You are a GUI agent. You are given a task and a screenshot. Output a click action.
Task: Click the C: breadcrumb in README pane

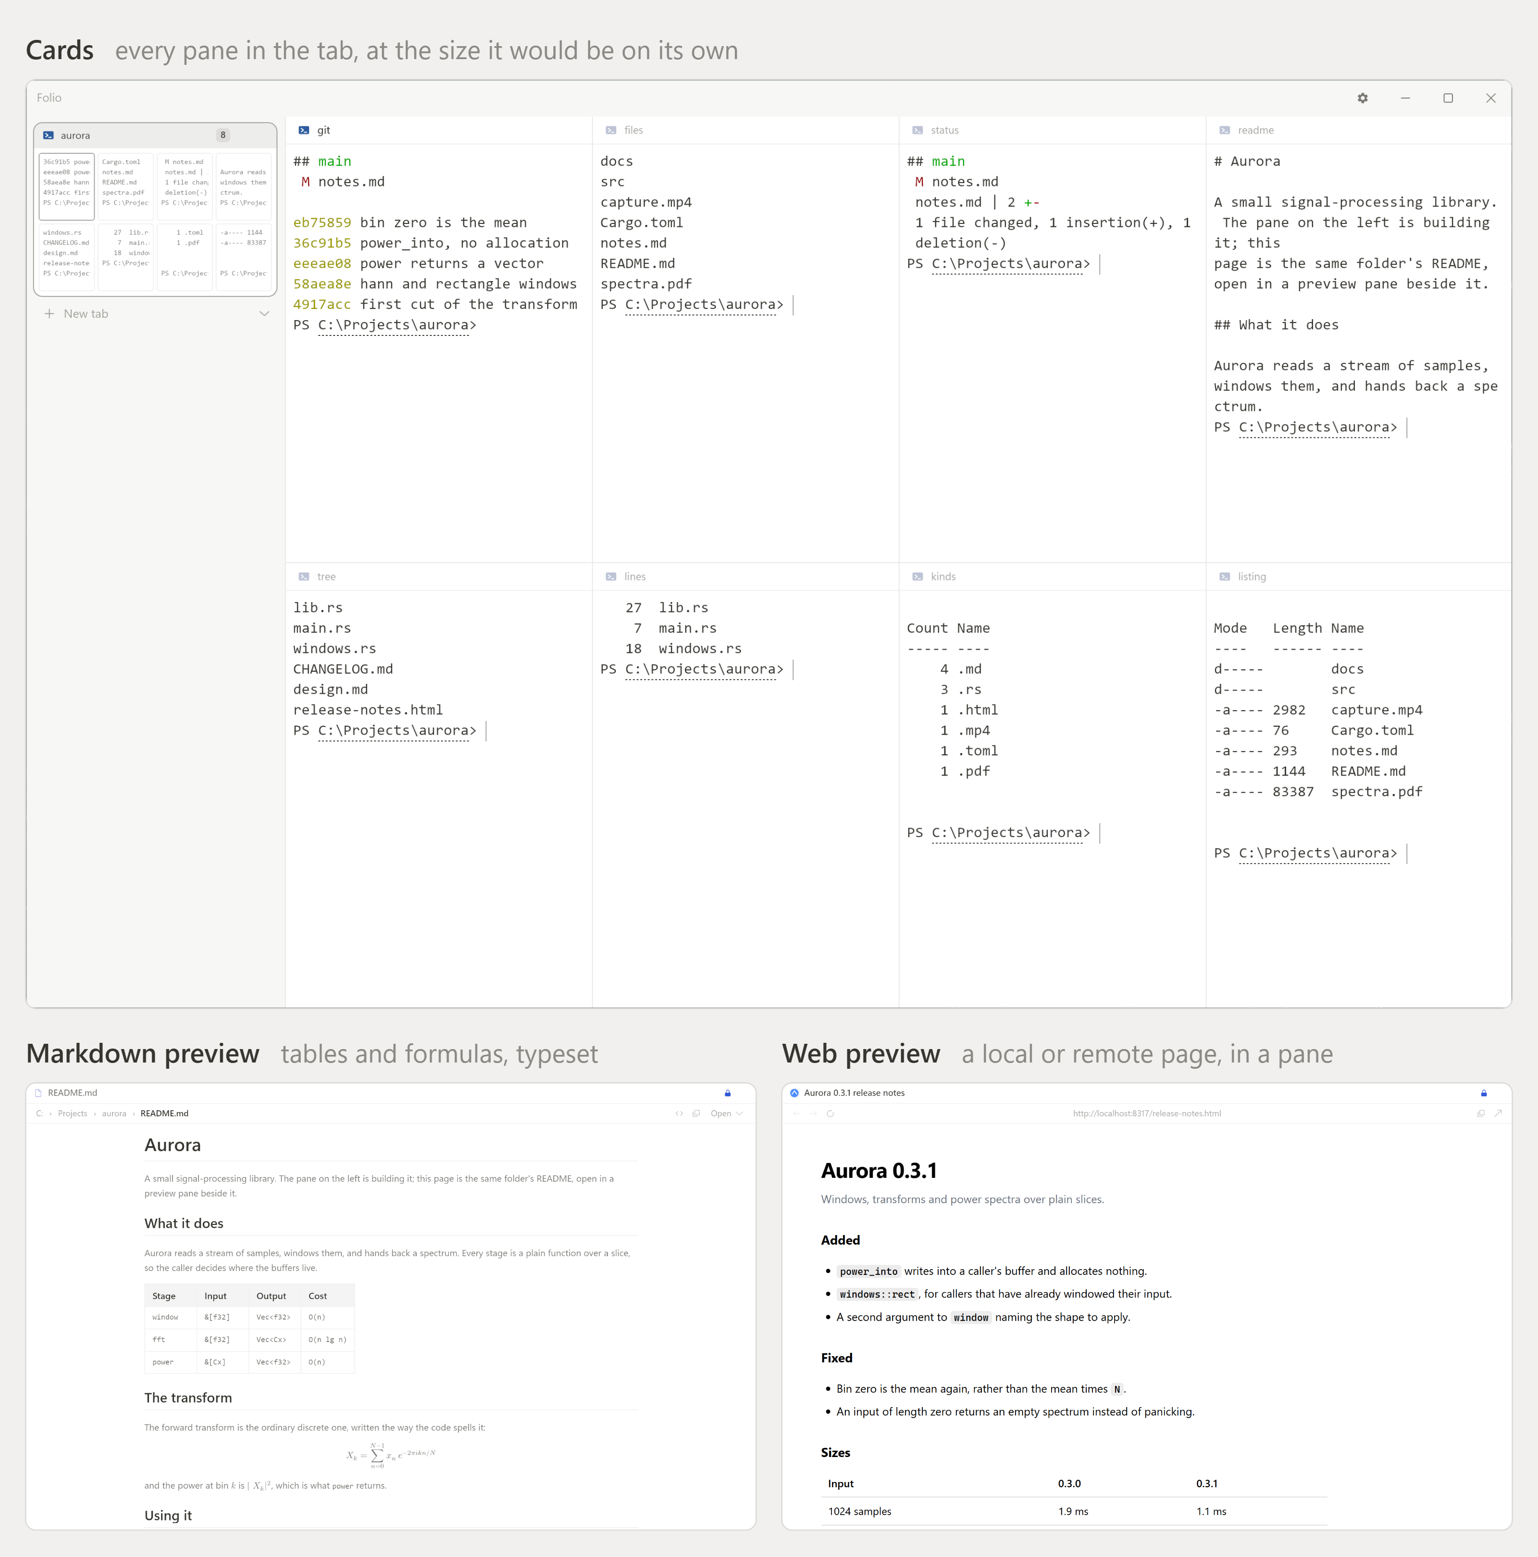click(x=39, y=1113)
